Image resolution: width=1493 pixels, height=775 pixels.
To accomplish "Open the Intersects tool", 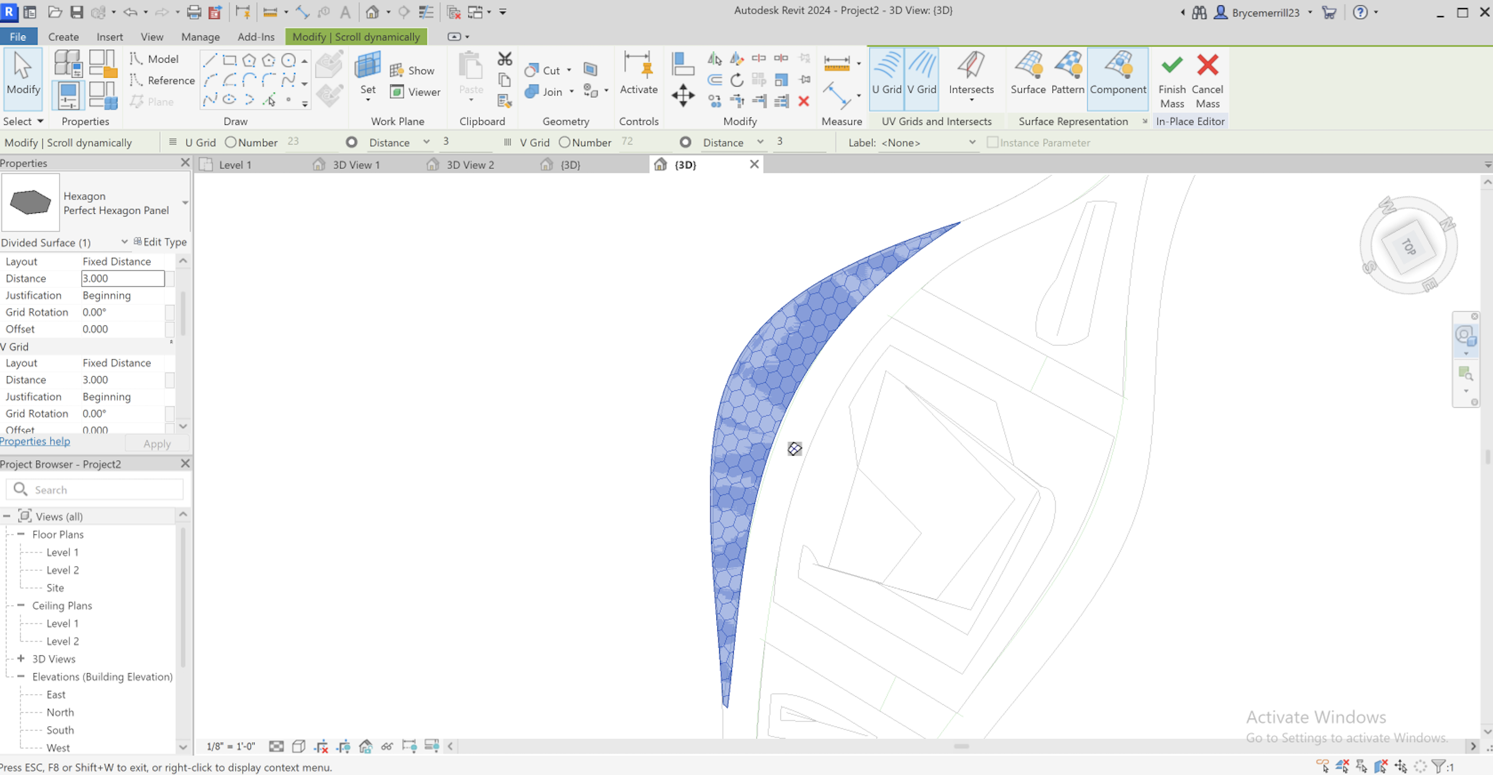I will pyautogui.click(x=971, y=76).
